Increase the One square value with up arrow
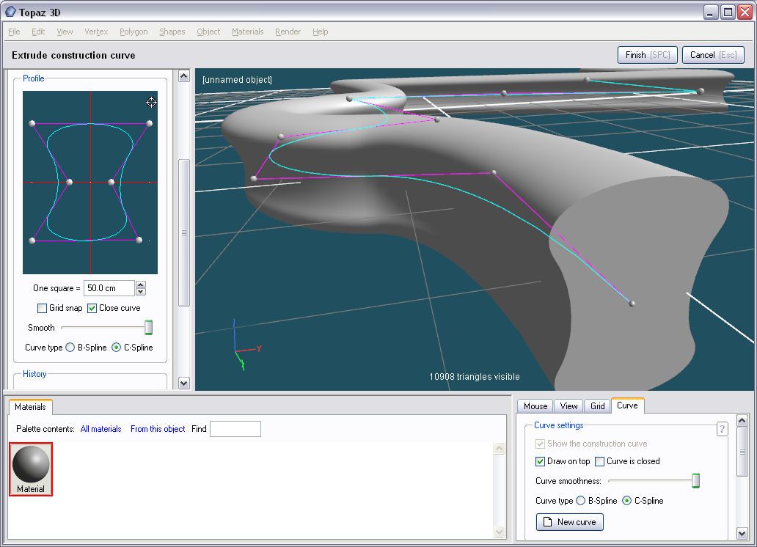Image resolution: width=757 pixels, height=547 pixels. point(142,284)
